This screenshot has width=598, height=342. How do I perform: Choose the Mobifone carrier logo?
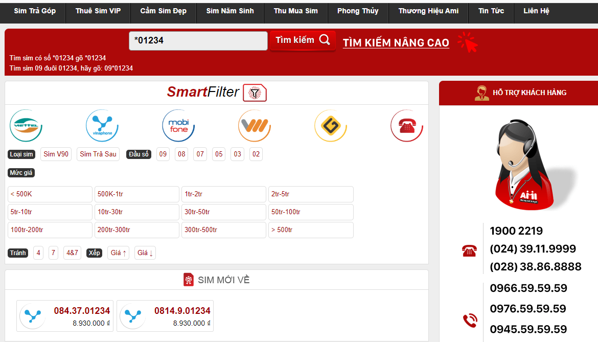(178, 125)
